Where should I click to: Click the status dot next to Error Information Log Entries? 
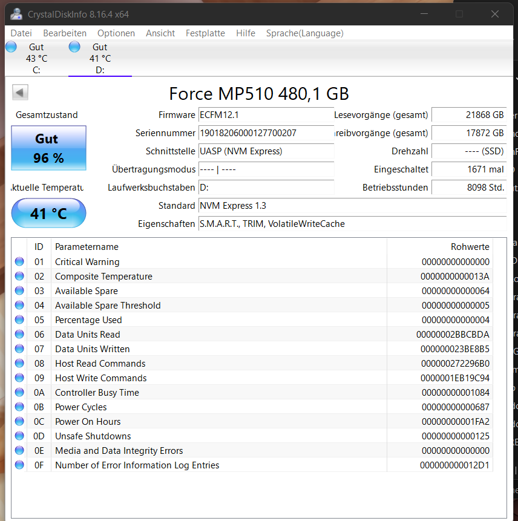click(x=19, y=465)
